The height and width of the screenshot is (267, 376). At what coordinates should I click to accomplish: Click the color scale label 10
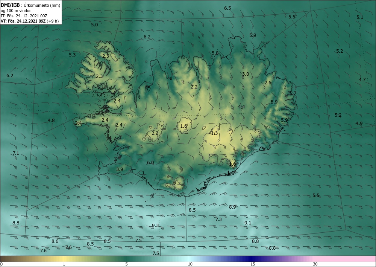[x=190, y=264]
